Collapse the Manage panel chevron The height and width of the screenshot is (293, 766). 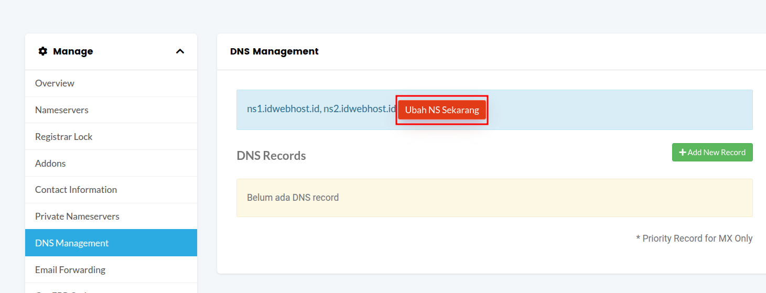(180, 51)
